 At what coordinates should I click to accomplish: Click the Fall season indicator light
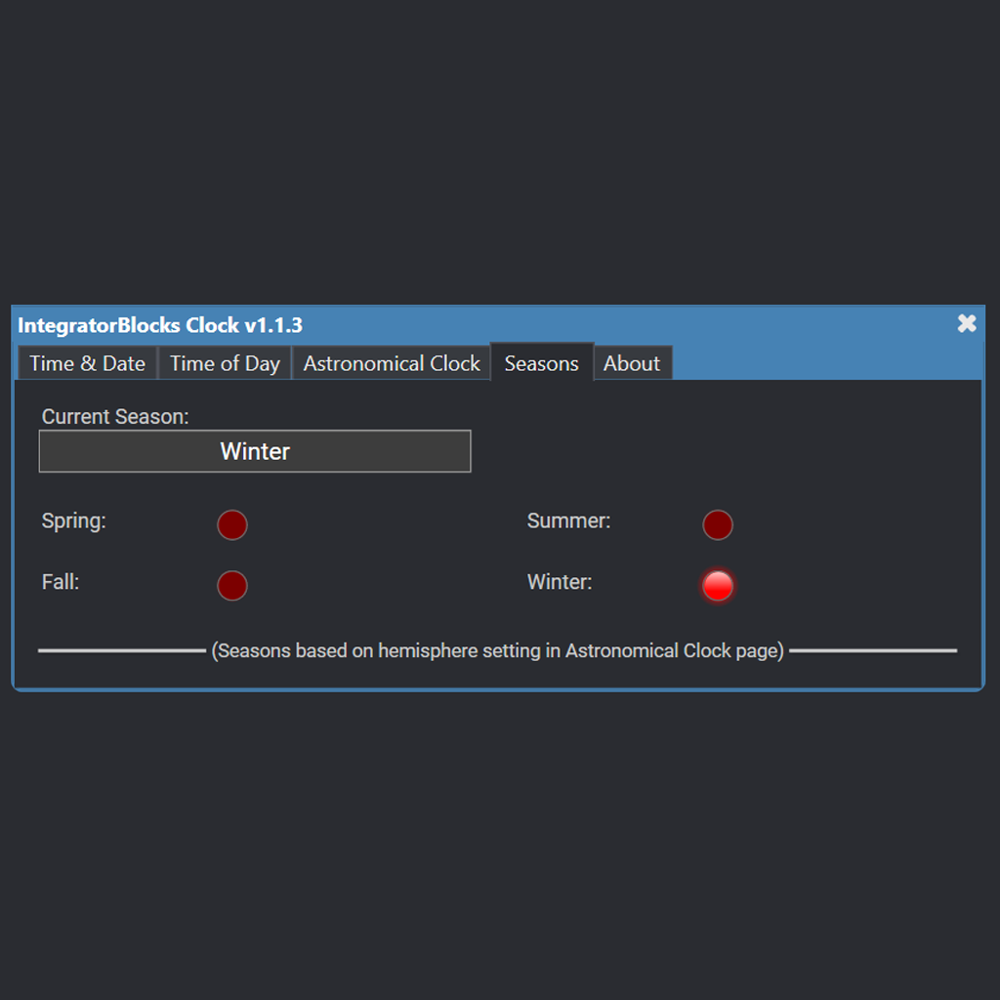pyautogui.click(x=232, y=585)
